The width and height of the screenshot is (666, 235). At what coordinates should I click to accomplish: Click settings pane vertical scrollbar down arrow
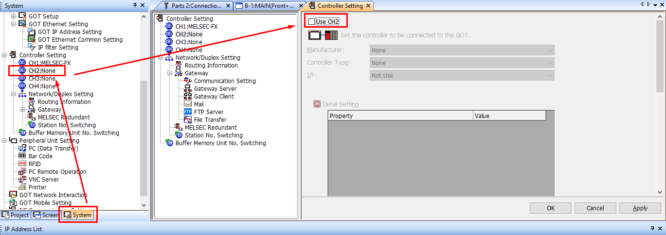pyautogui.click(x=660, y=192)
